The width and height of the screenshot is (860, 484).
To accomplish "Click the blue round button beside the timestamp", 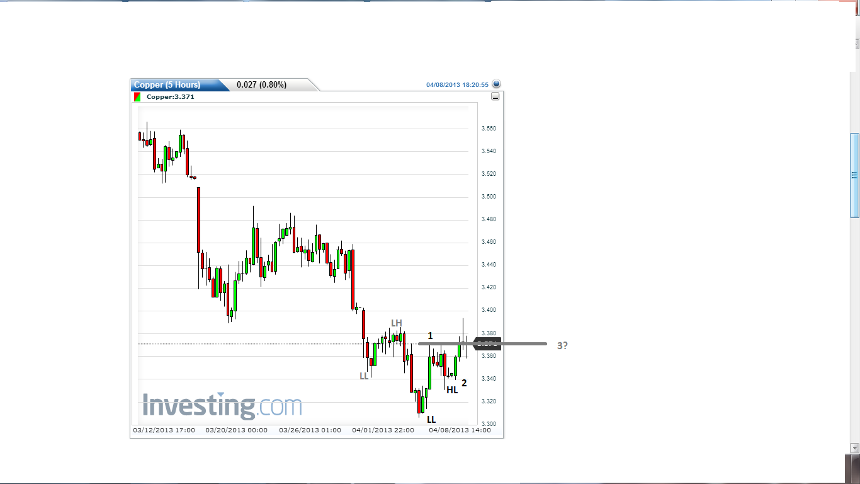I will point(496,84).
